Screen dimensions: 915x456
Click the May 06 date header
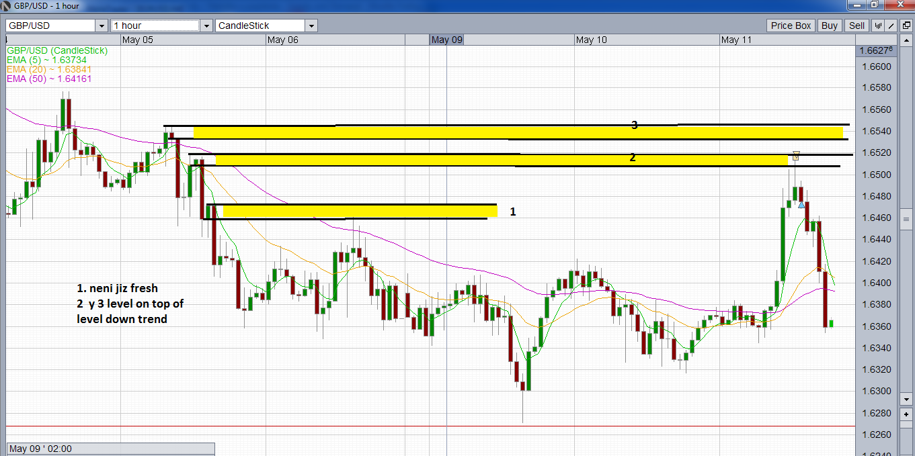tap(282, 40)
